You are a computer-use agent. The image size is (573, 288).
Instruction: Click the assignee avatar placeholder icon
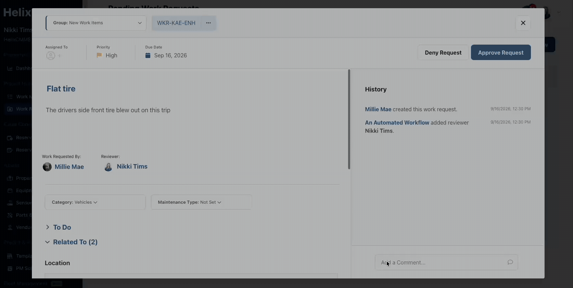51,56
